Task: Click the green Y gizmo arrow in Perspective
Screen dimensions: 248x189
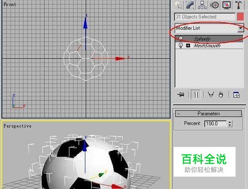Action: click(102, 175)
